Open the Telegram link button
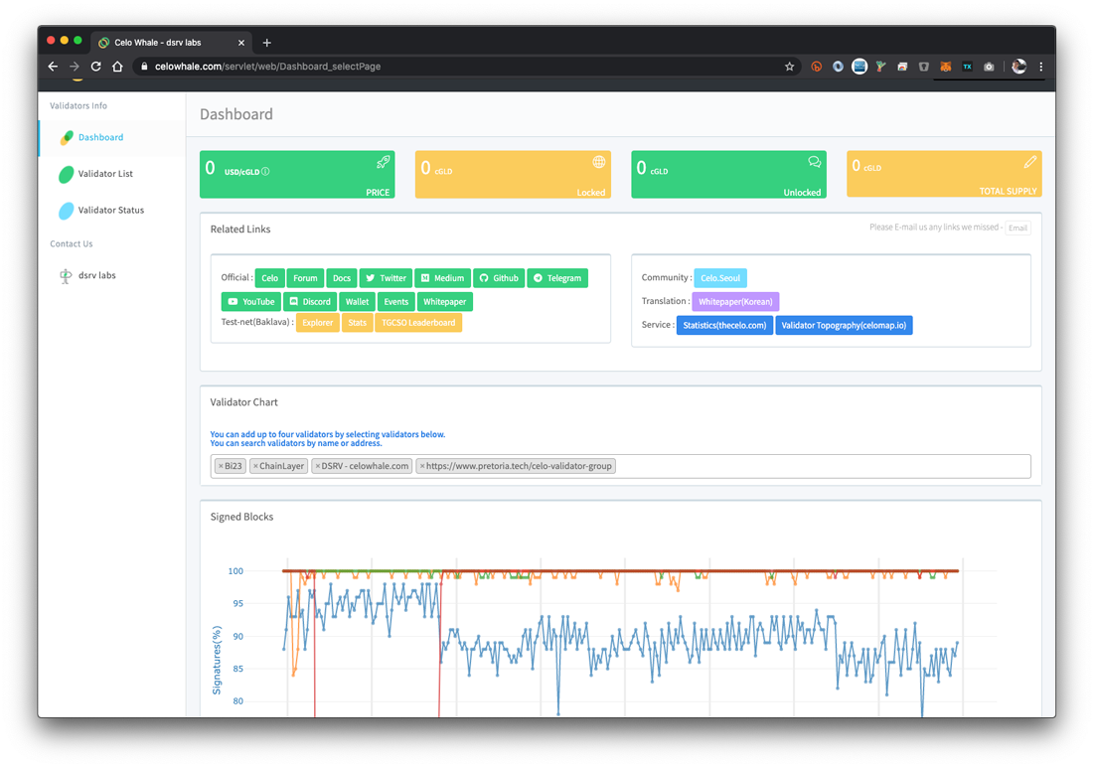The image size is (1093, 767). 557,278
